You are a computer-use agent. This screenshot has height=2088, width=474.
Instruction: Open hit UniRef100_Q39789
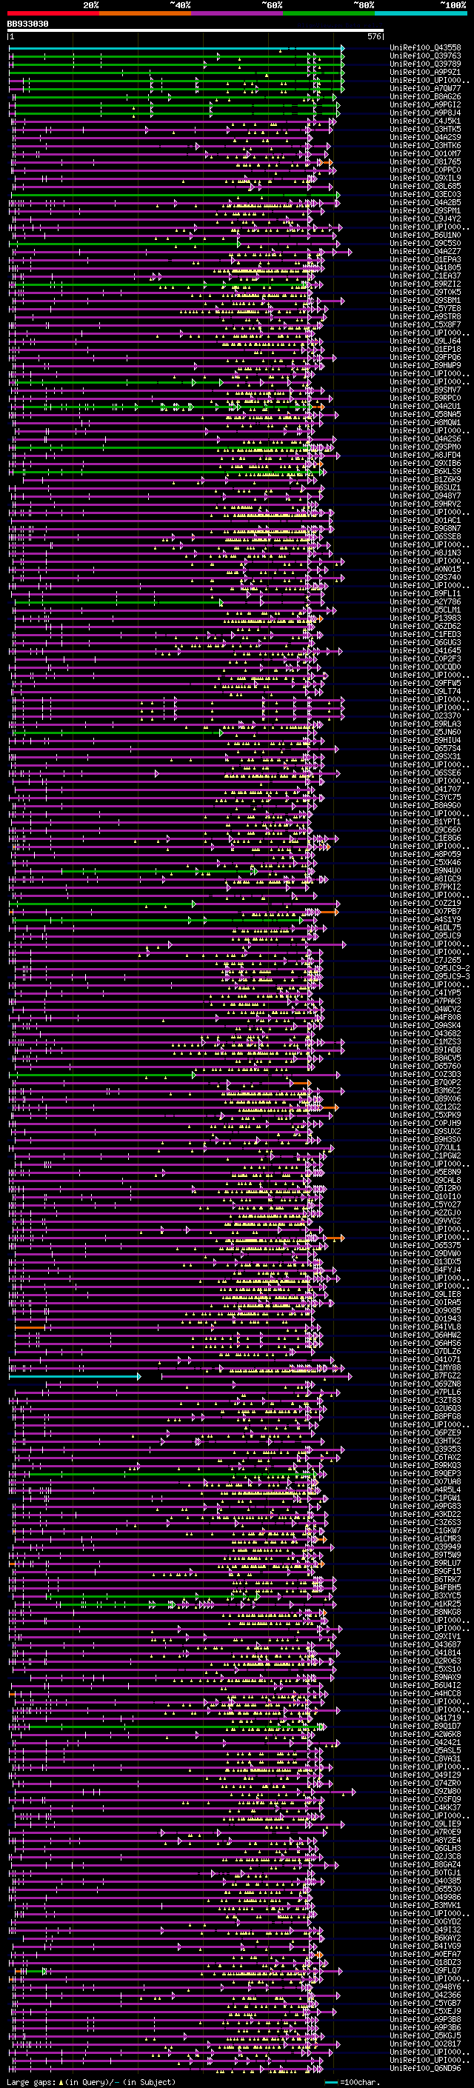click(x=425, y=64)
